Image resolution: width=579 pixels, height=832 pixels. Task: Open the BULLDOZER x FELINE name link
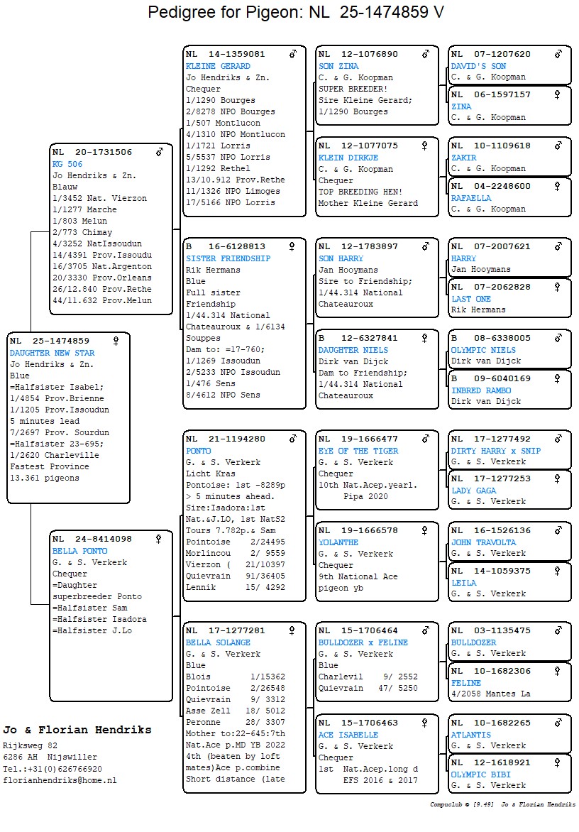pos(363,642)
